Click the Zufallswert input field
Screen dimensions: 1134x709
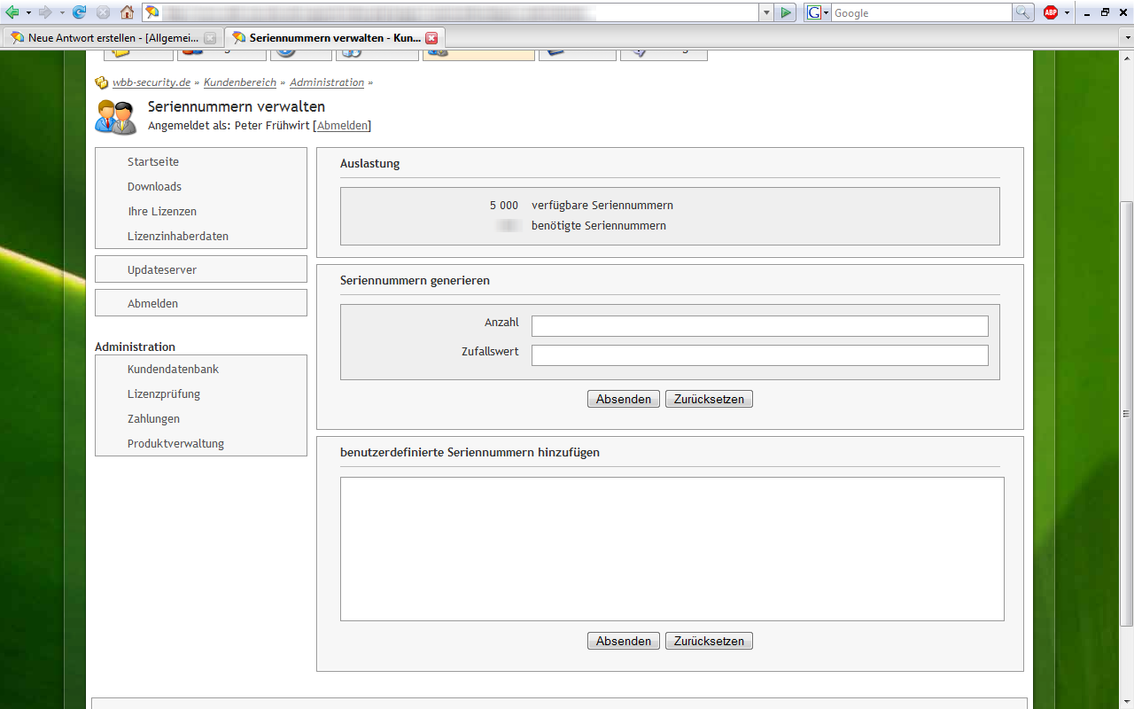click(x=759, y=355)
